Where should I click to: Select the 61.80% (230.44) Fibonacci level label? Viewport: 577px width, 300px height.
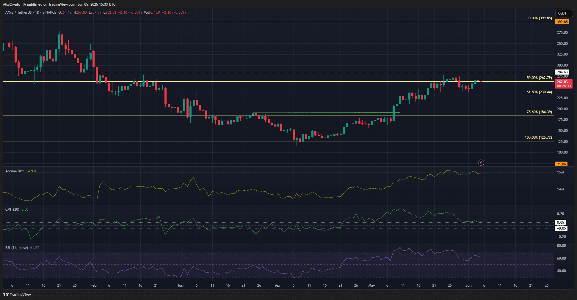pos(539,92)
